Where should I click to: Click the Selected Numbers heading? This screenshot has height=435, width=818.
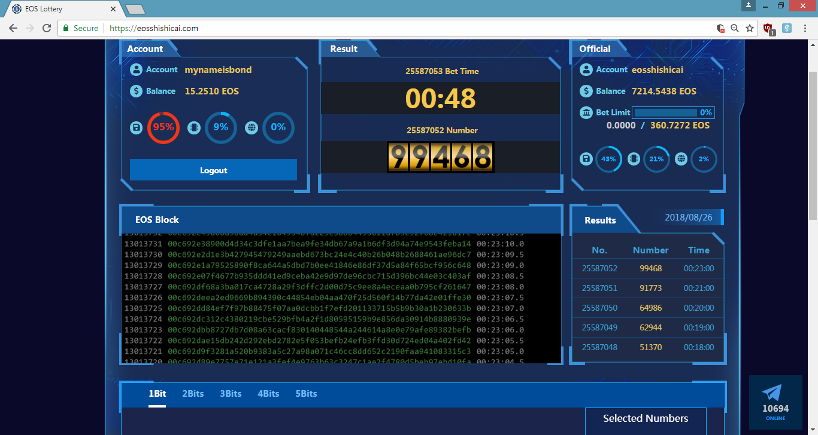(x=646, y=418)
